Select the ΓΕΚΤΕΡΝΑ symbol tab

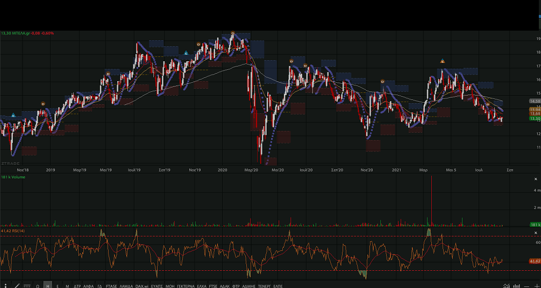pyautogui.click(x=186, y=286)
